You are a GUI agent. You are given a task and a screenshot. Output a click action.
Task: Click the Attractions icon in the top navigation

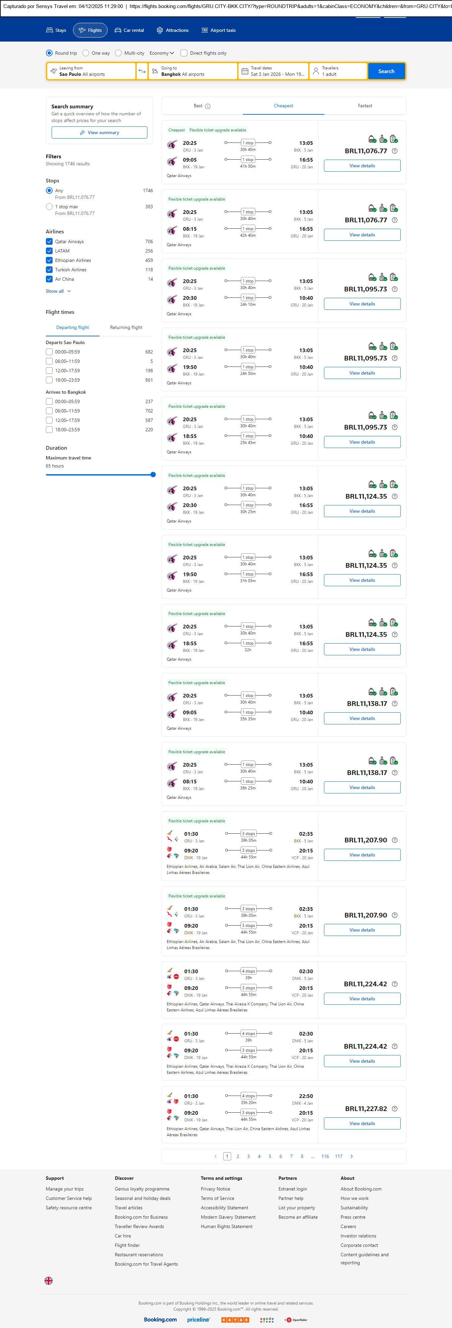159,31
